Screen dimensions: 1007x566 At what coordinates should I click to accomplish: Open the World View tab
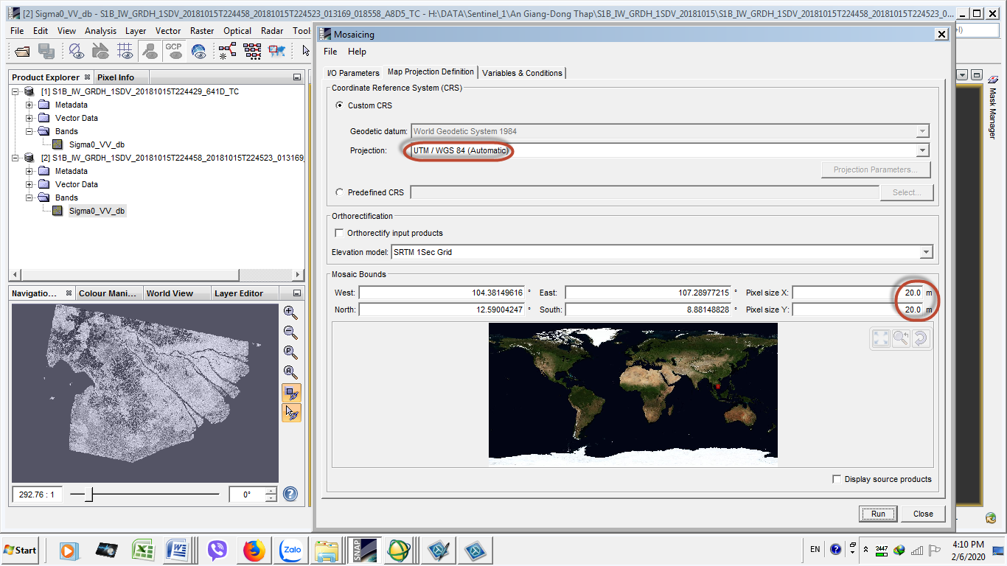[x=170, y=293]
